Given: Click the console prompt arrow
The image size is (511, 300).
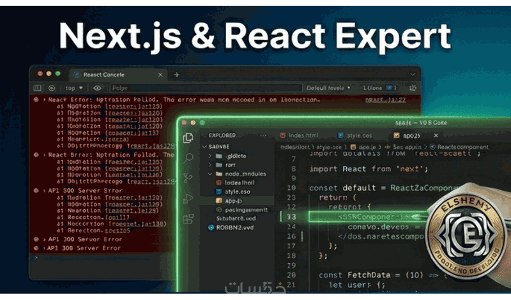Looking at the screenshot, I should pos(36,258).
